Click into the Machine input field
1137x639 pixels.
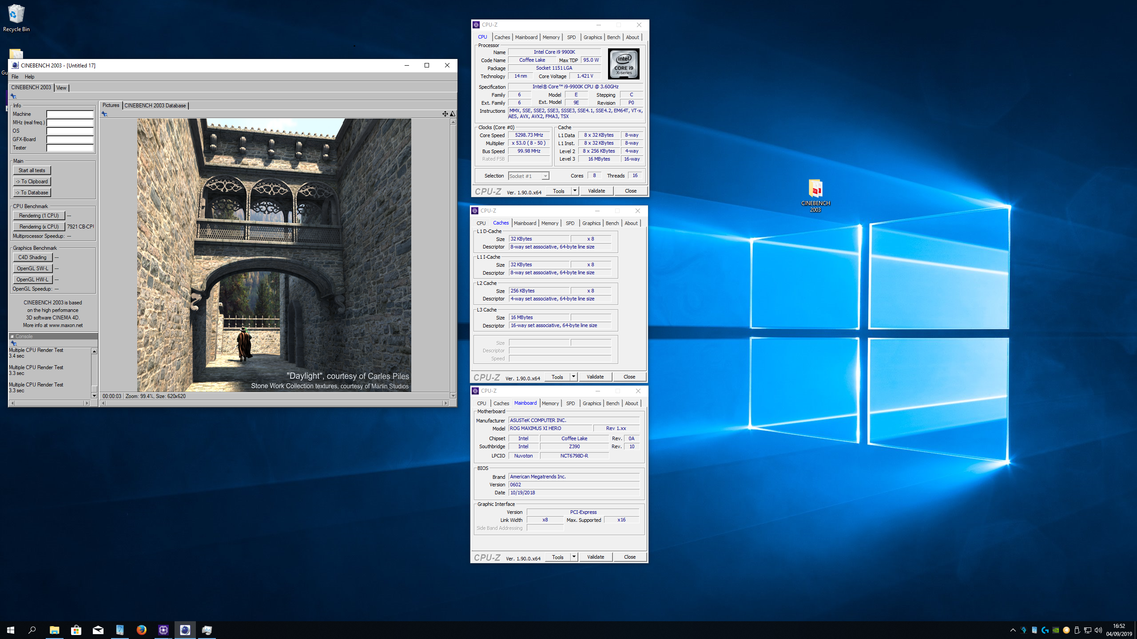click(x=70, y=114)
